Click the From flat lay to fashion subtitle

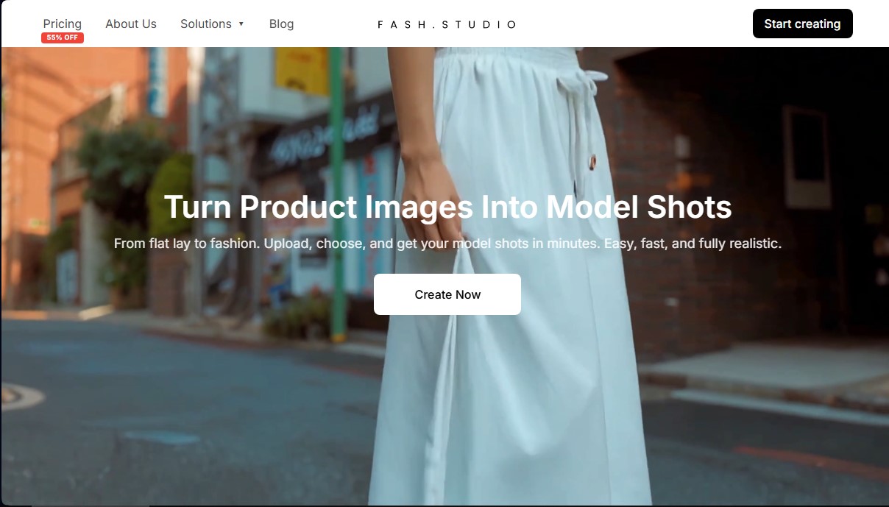(447, 243)
